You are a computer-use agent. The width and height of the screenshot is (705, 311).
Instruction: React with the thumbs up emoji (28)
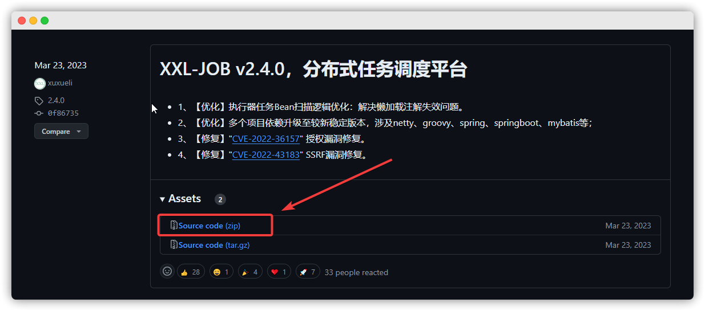(191, 272)
